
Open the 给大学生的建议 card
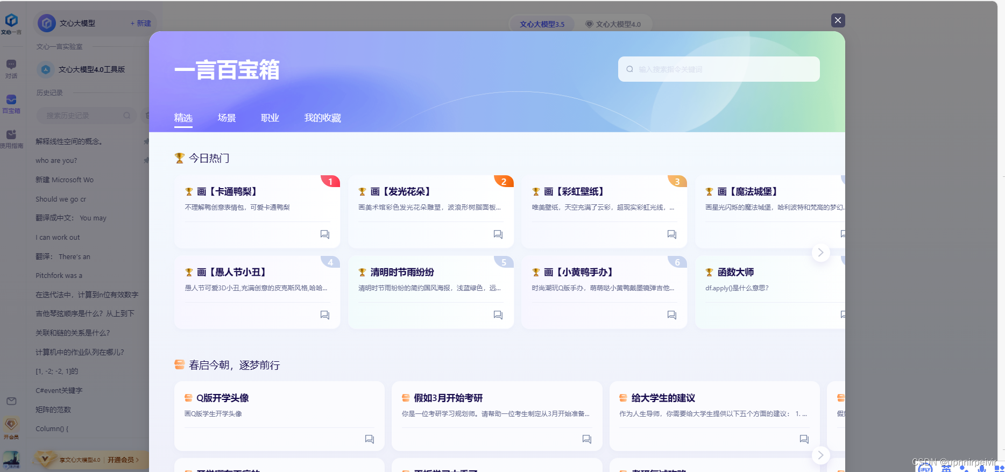tap(714, 416)
